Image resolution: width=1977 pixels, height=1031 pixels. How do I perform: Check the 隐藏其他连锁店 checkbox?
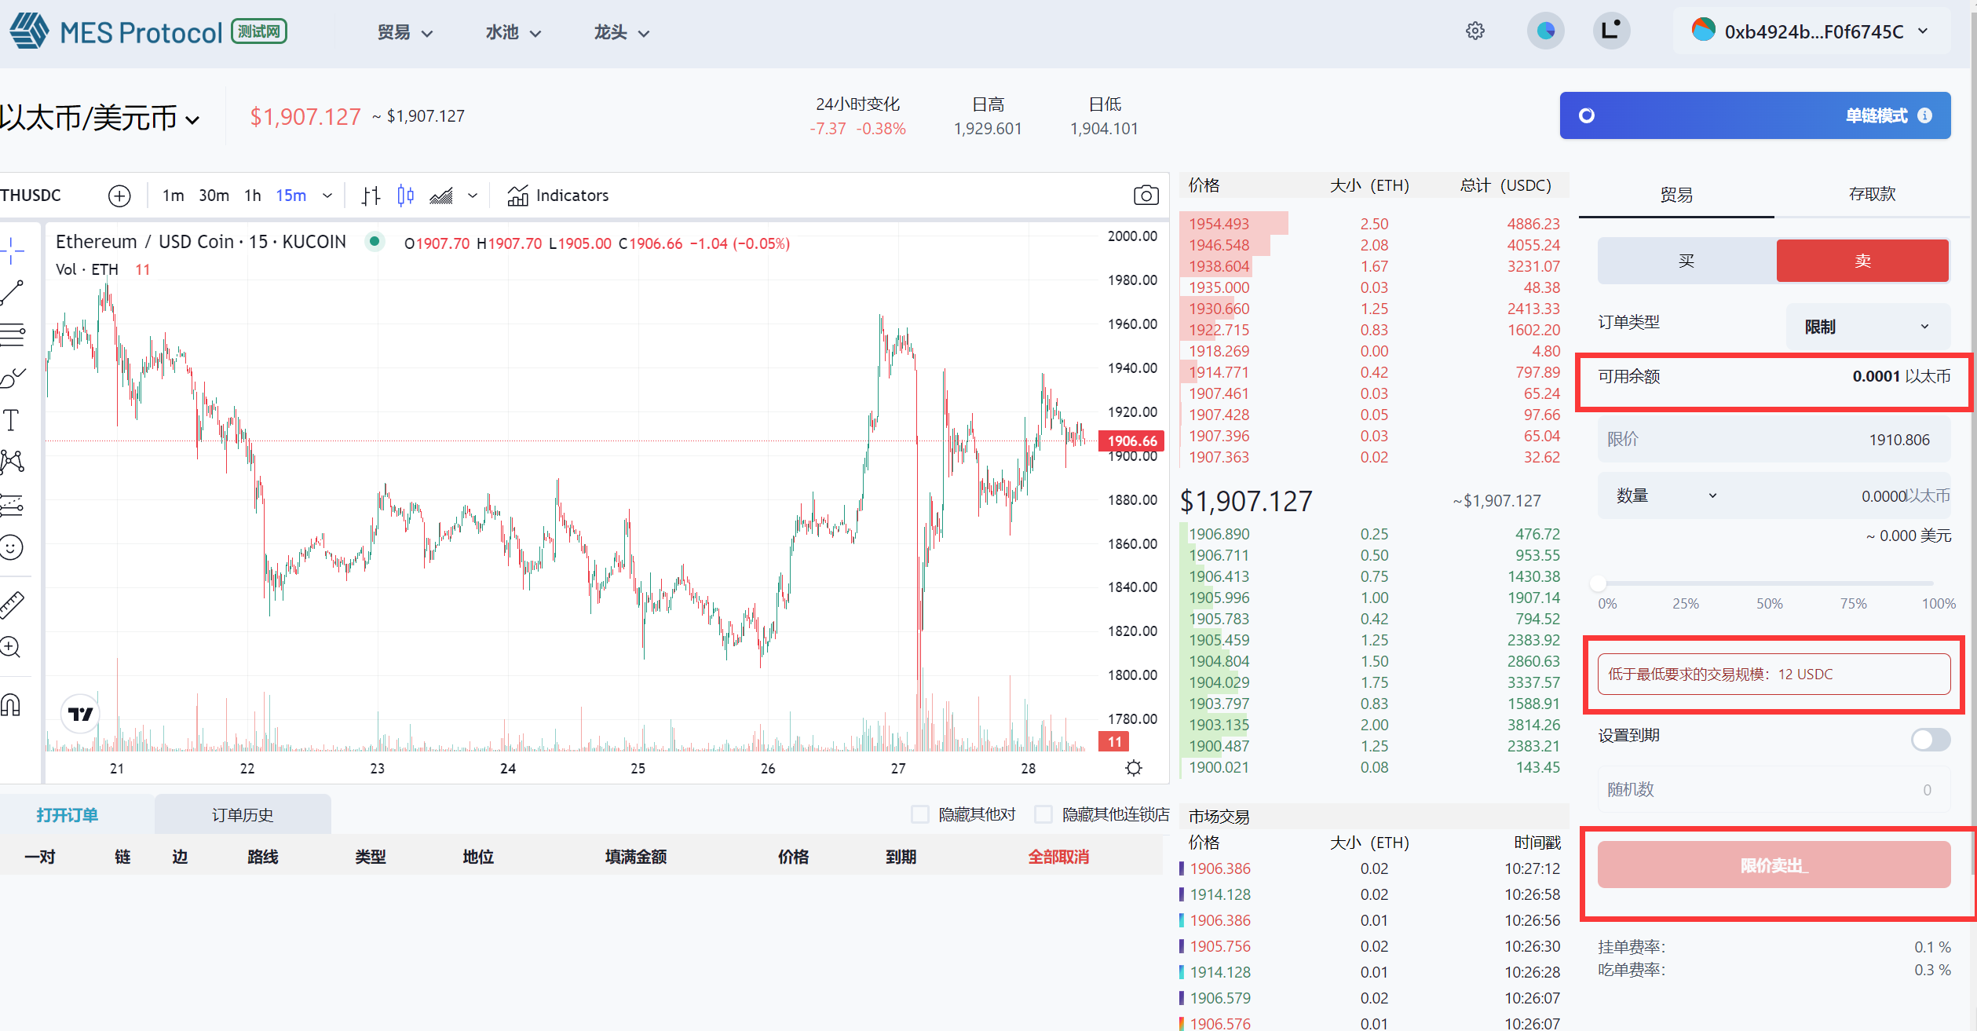1043,814
